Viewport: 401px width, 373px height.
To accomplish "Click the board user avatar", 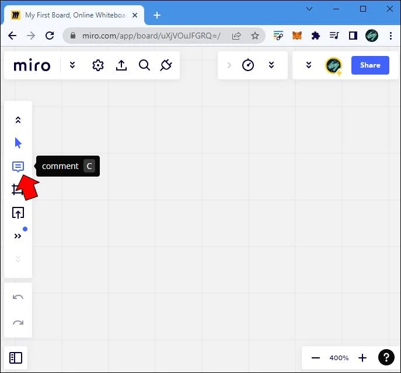I will point(333,66).
